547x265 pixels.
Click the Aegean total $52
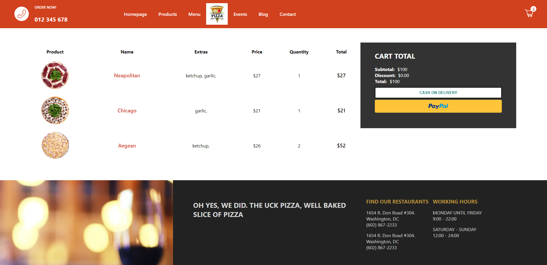(x=341, y=146)
